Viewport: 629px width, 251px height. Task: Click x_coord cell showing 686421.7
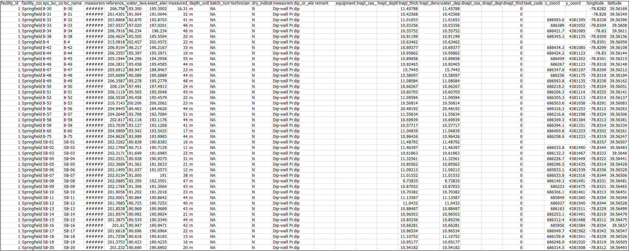click(x=555, y=31)
